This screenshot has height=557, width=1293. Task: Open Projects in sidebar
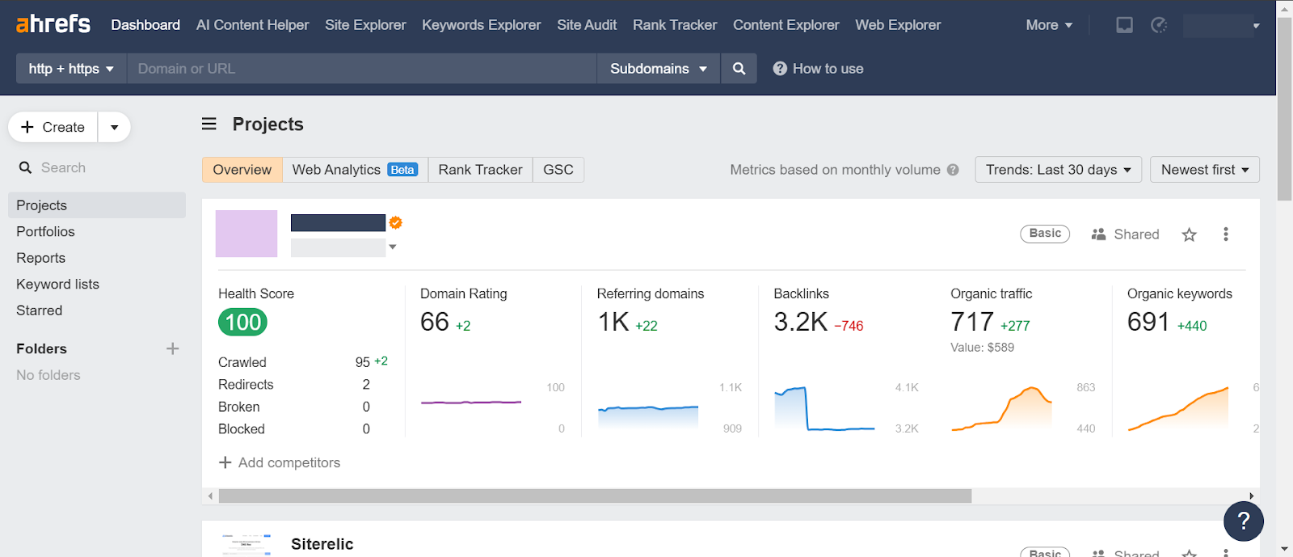[97, 205]
